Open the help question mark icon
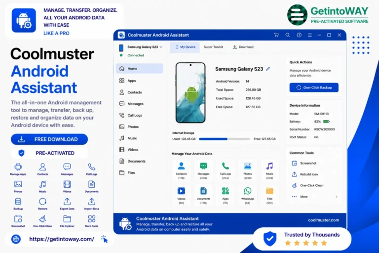Screen dimensions: 379x253 tap(299, 35)
